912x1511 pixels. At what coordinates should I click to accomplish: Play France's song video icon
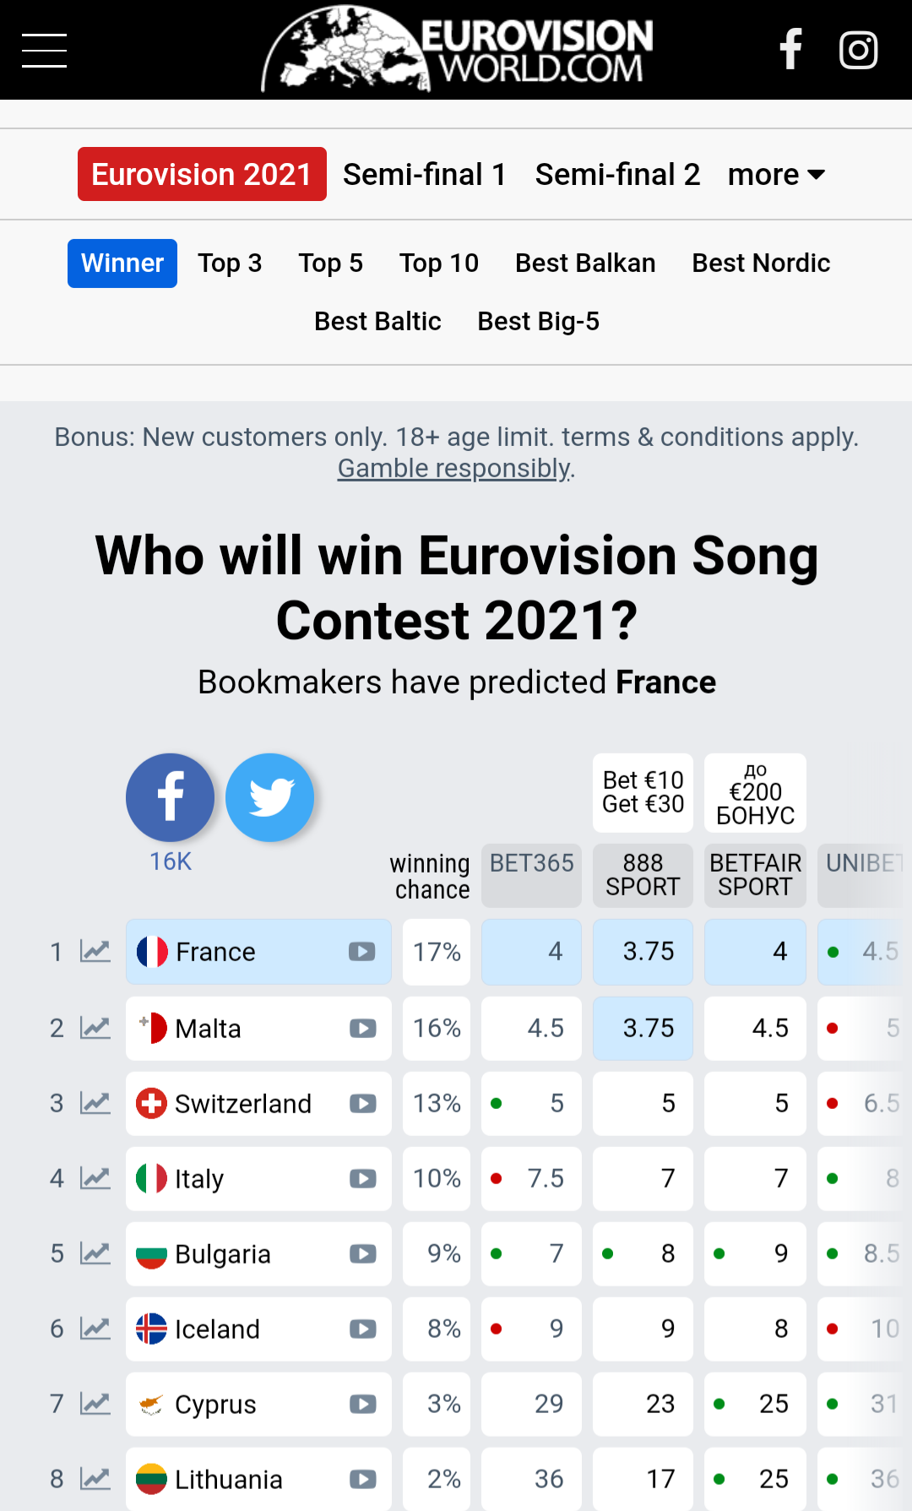(362, 952)
